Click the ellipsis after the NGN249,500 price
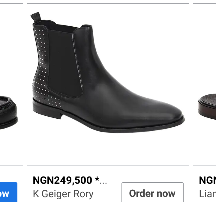This screenshot has width=216, height=202. click(103, 181)
